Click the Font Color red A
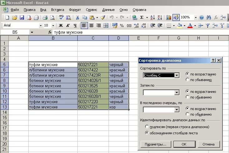This screenshot has width=229, height=153. coord(190,26)
